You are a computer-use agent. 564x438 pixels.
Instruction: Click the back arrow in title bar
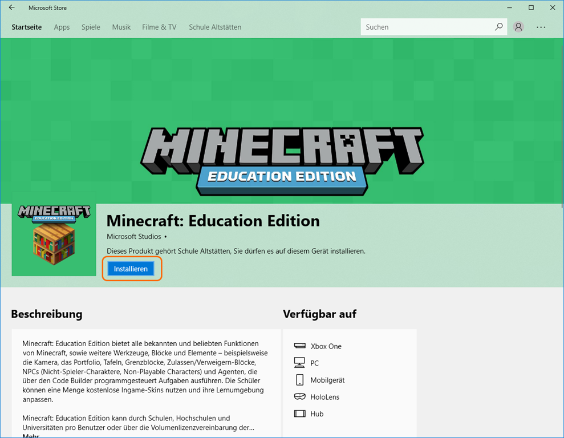(x=12, y=8)
